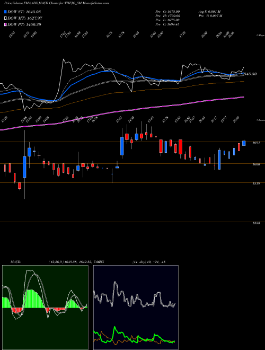
Task: Click the 1519 price level label
Action: [x=257, y=183]
